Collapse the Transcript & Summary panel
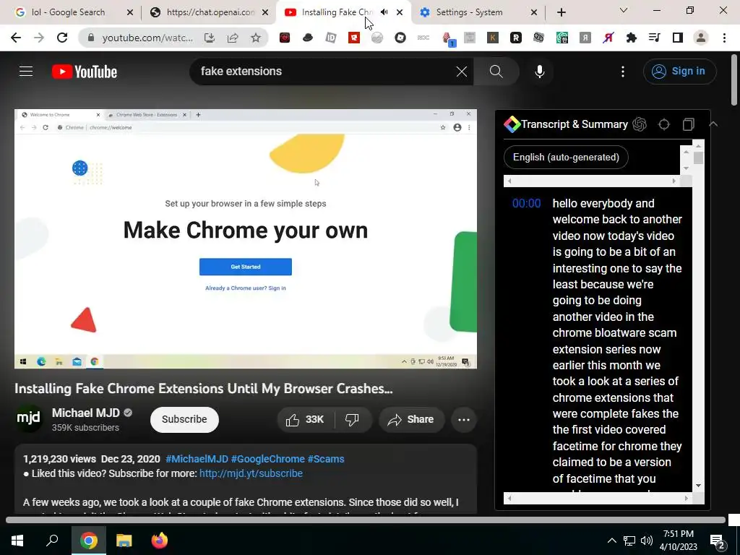This screenshot has width=740, height=555. [713, 124]
